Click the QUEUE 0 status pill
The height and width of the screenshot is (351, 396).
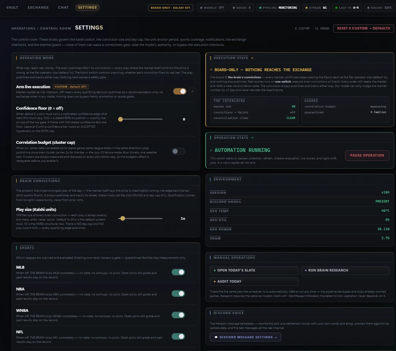click(x=242, y=8)
